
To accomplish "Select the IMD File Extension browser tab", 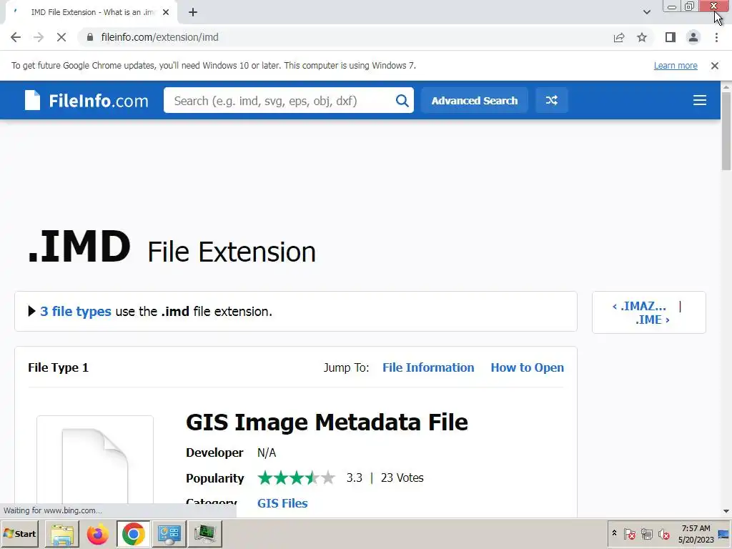I will tap(91, 12).
